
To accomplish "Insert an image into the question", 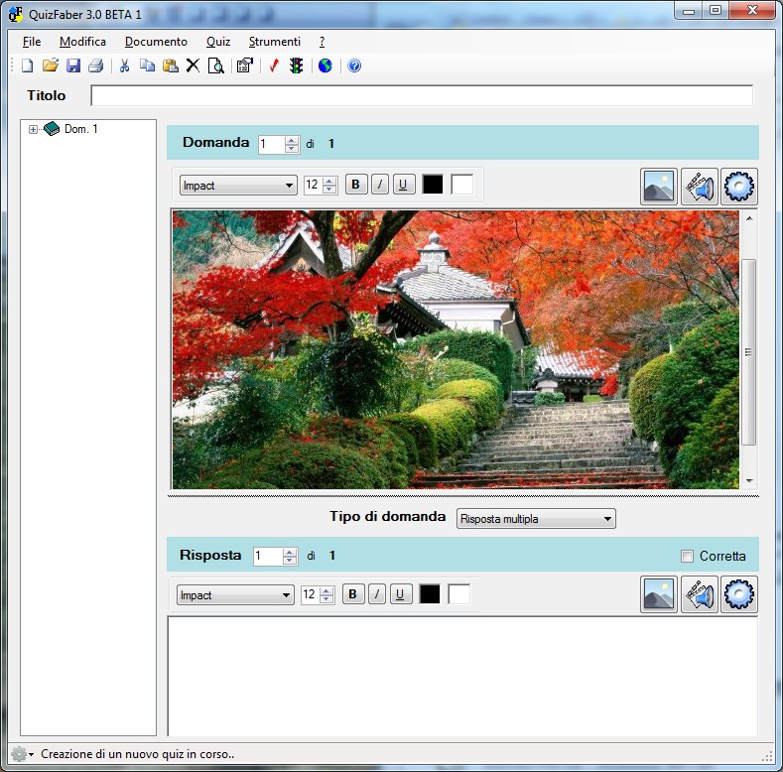I will coord(659,186).
